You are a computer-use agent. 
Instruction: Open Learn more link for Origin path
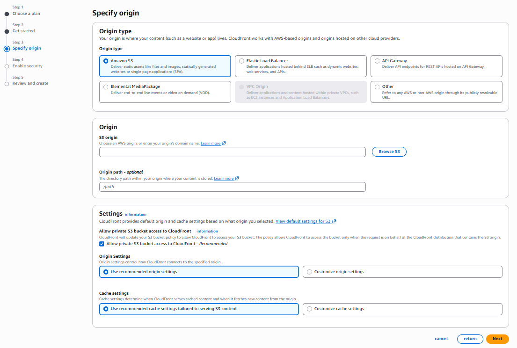[224, 179]
